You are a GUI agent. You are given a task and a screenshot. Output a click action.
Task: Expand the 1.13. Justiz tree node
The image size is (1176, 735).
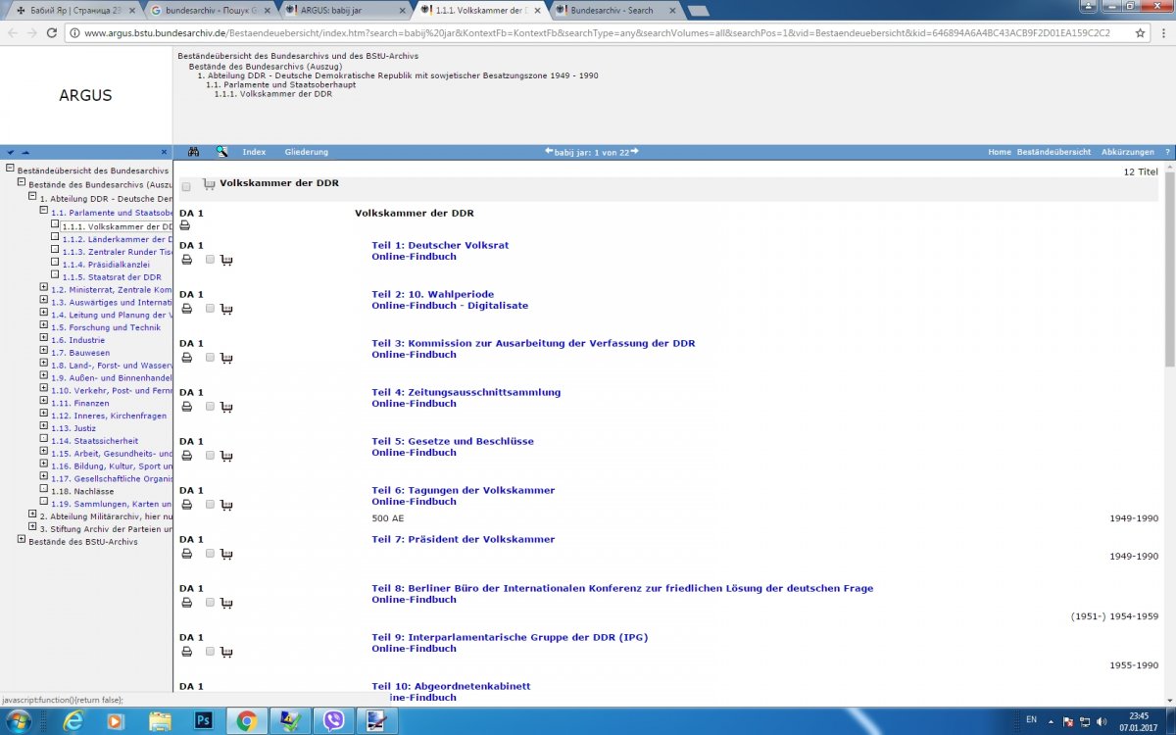click(43, 426)
